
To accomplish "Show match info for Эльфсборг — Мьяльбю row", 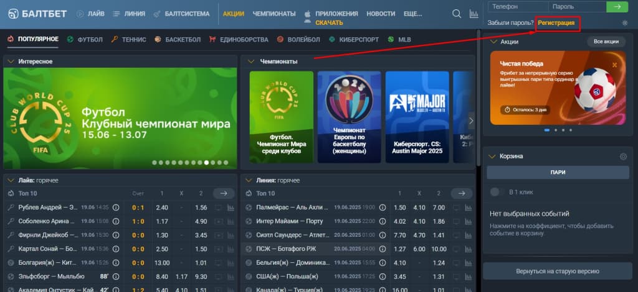I will tap(115, 276).
